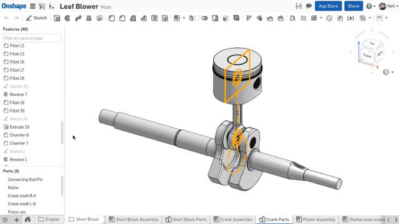Open the Measure clock-shaped tool icon
The image size is (399, 224).
tap(329, 18)
